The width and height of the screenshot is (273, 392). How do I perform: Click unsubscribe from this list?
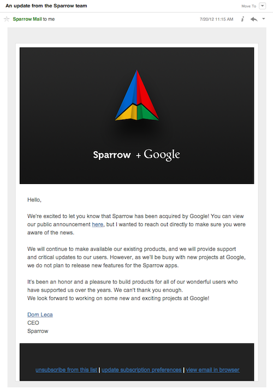(x=66, y=370)
